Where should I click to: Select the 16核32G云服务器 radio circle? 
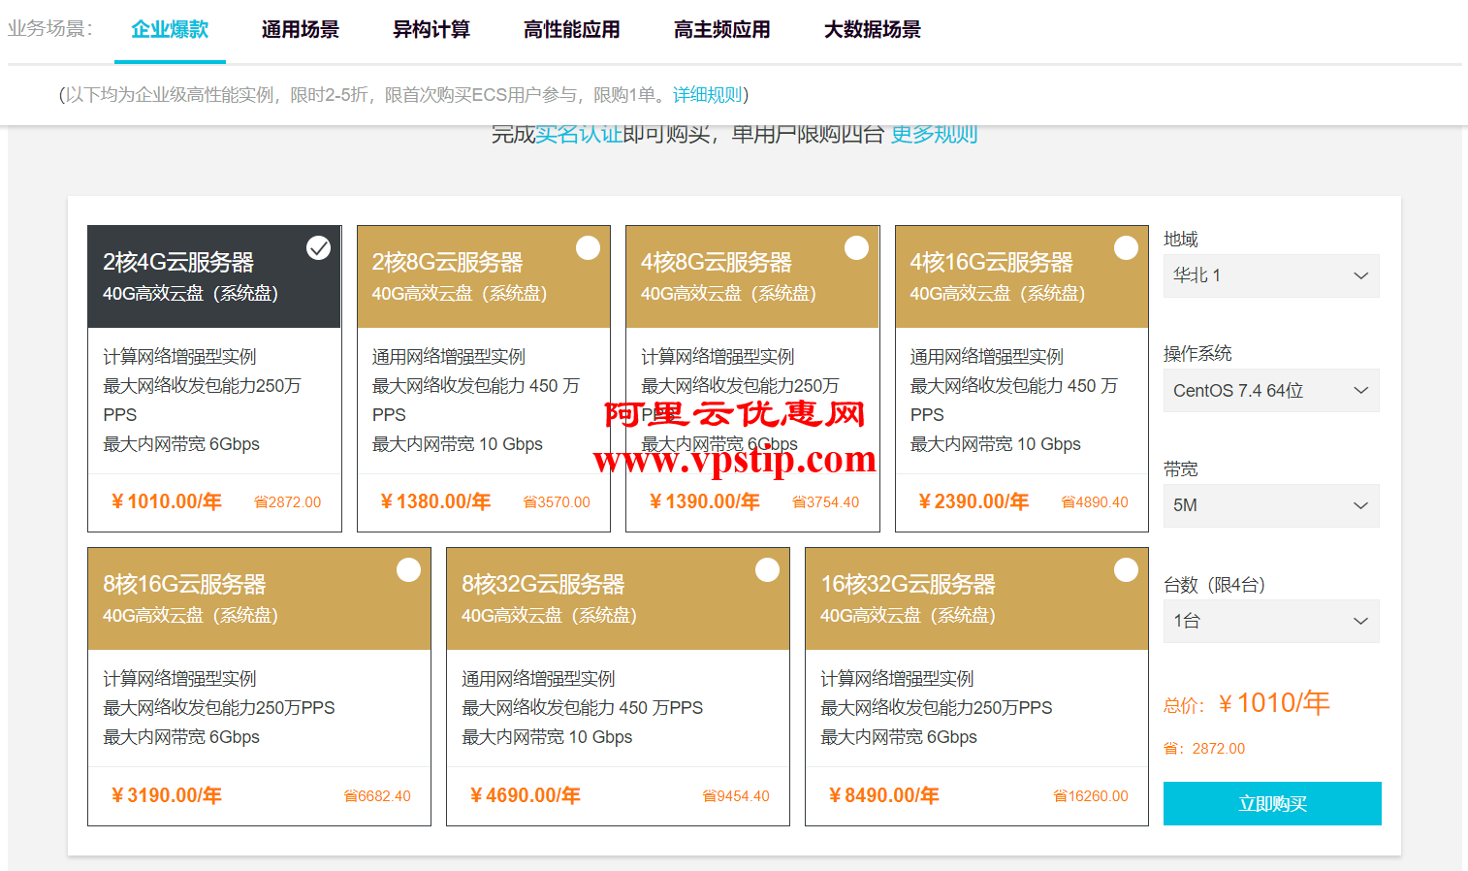point(1126,570)
